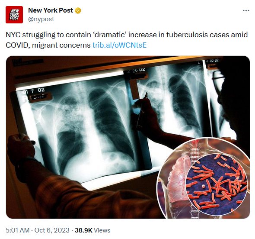
Task: Click the blacked-out name label on left X-ray
Action: [39, 97]
